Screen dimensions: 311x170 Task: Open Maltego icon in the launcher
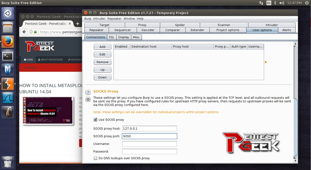8,70
